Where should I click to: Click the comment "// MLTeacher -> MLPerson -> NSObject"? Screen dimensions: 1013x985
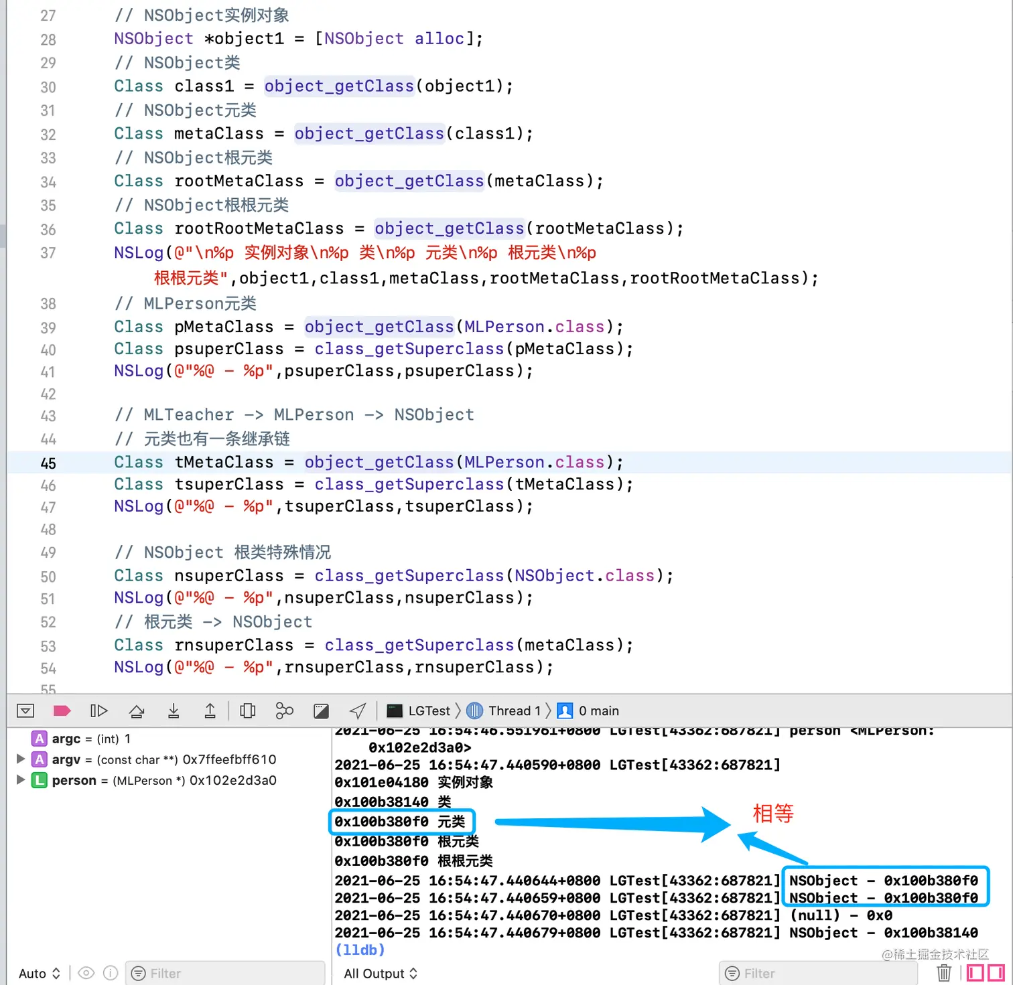click(294, 414)
